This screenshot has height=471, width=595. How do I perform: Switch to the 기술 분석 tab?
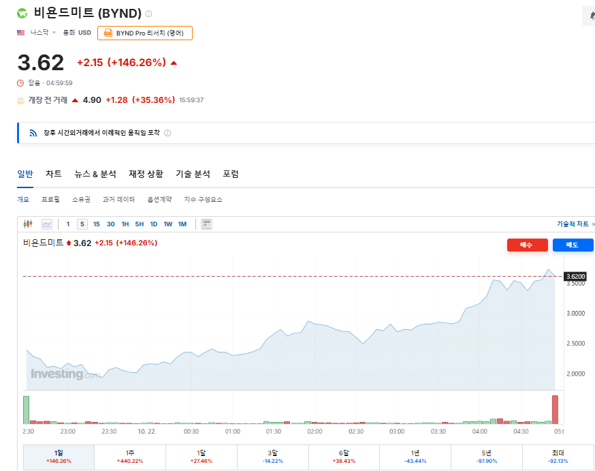click(193, 174)
